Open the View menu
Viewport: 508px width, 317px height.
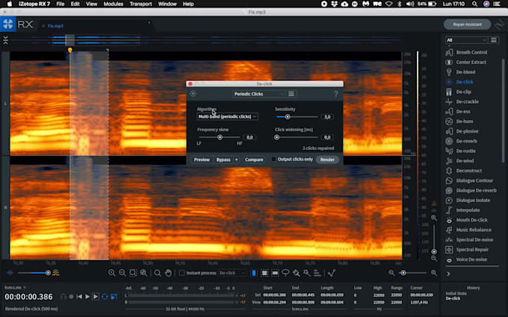pyautogui.click(x=91, y=4)
